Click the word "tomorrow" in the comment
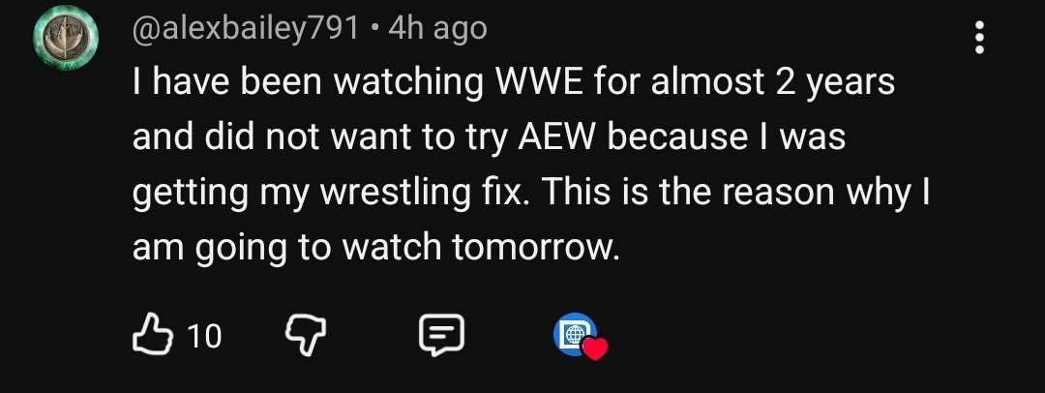The width and height of the screenshot is (1045, 393). click(530, 248)
